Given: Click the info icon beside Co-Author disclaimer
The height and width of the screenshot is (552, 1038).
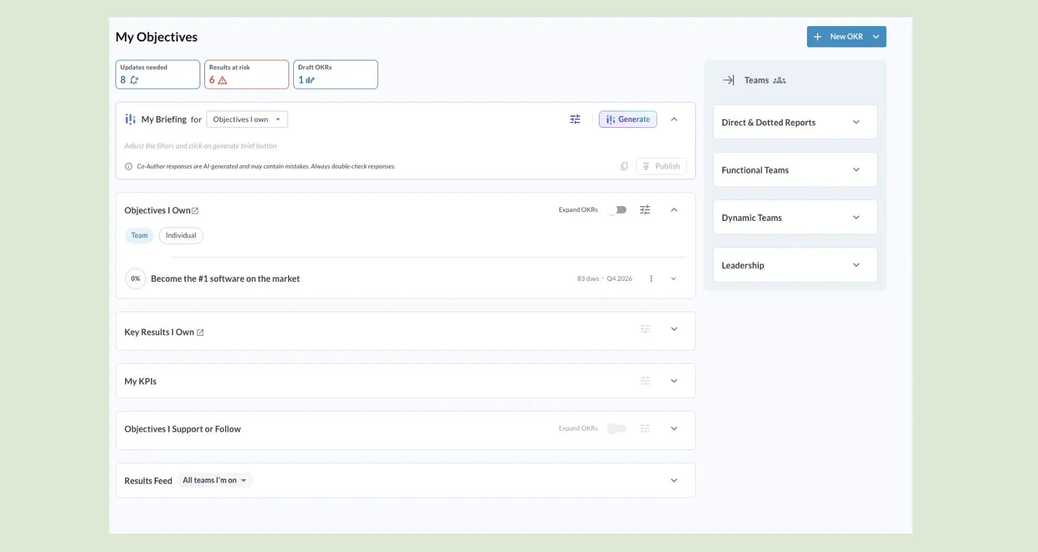Looking at the screenshot, I should pos(129,166).
